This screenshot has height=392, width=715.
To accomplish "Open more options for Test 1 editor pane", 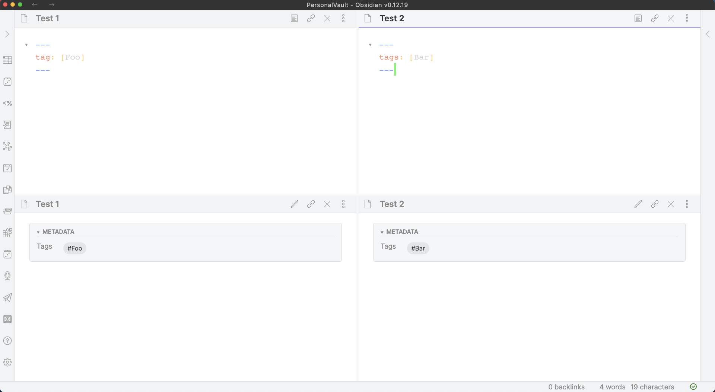I will 343,18.
